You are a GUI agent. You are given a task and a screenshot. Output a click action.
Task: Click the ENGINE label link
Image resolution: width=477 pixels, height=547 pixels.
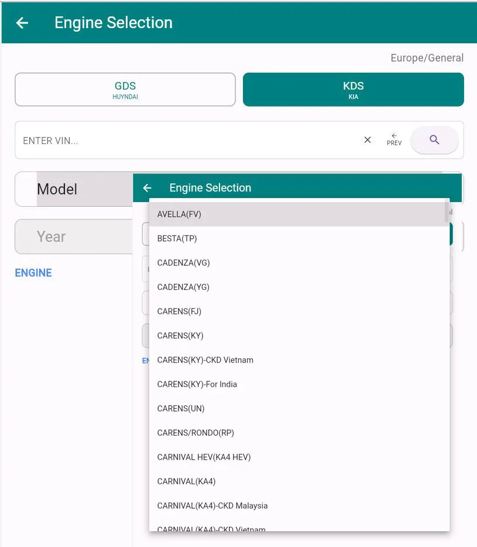click(33, 273)
